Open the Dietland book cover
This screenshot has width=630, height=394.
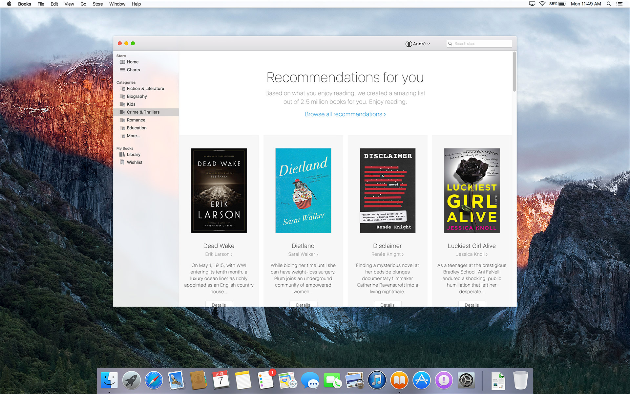[x=303, y=190]
